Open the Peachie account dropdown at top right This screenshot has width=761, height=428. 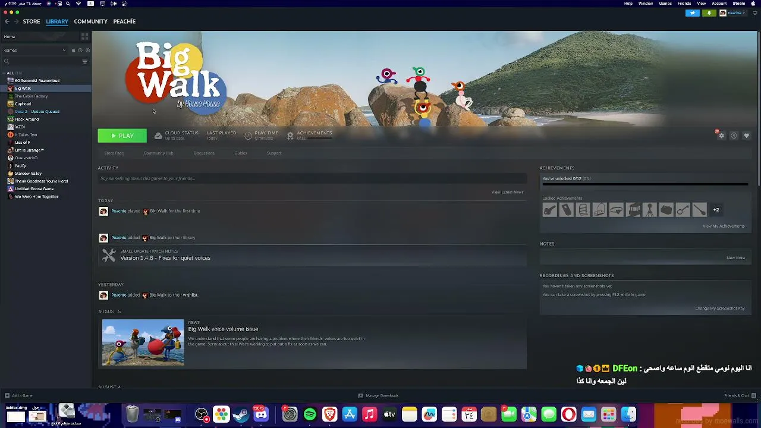732,13
